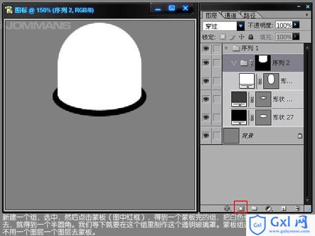Screen dimensions: 315x236
Task: Click the add layer mask icon
Action: point(241,208)
